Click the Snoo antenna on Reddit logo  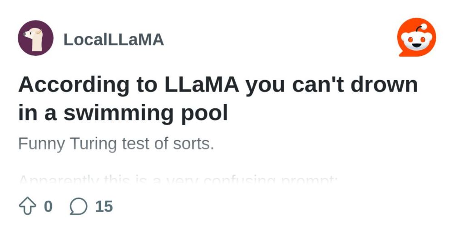tap(421, 28)
